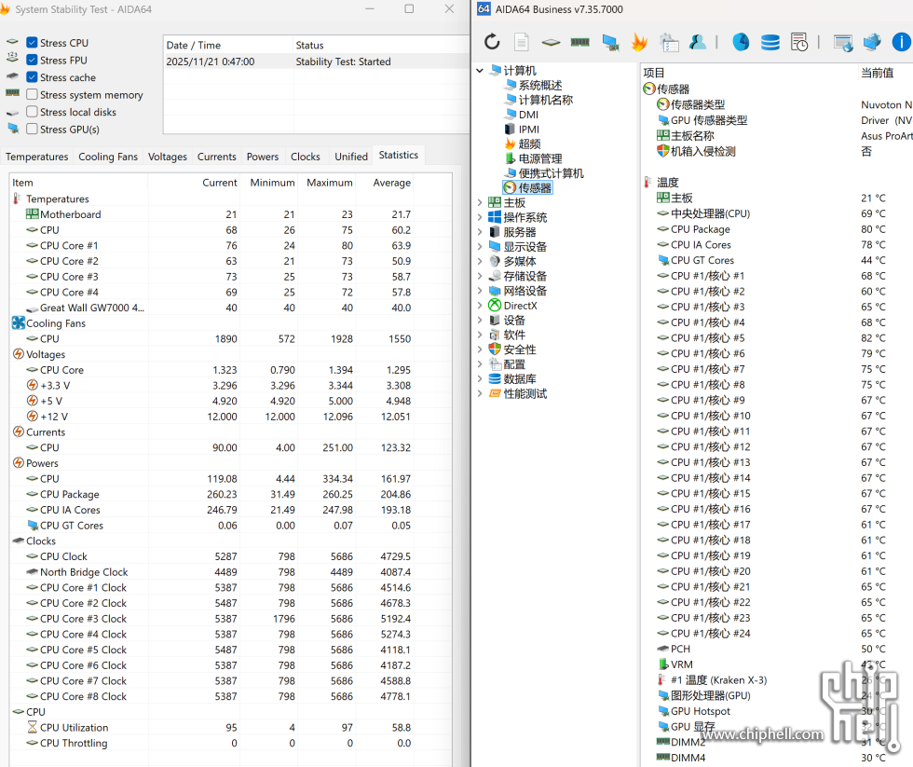This screenshot has height=767, width=913.
Task: Click the blue info circle toolbar icon
Action: coord(901,42)
